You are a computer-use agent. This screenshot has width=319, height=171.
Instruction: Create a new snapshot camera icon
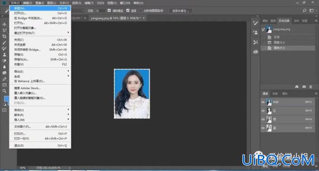(304, 87)
